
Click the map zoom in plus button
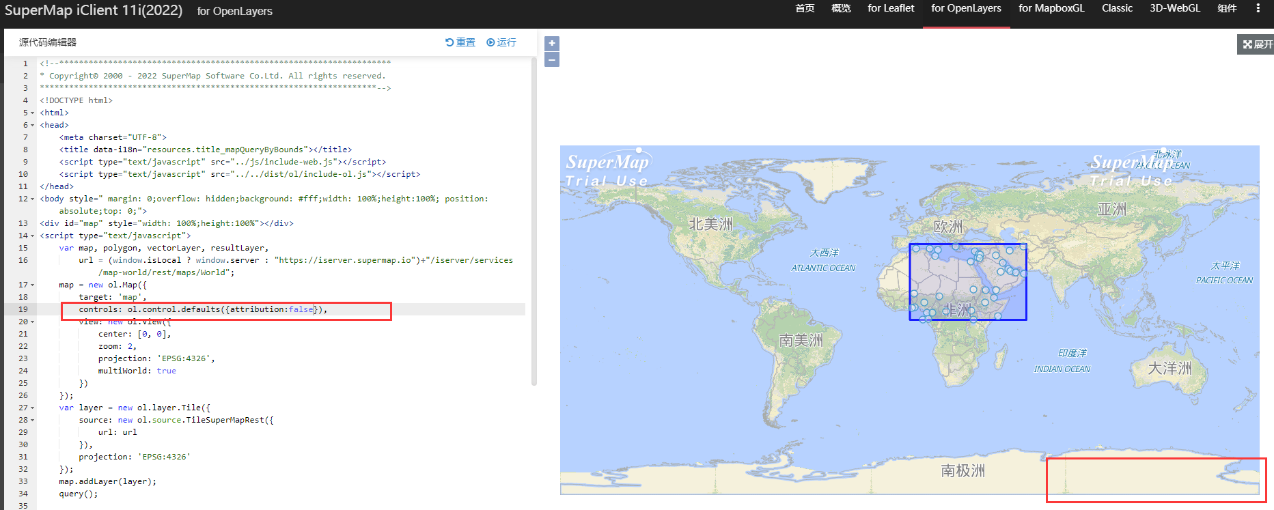[552, 43]
